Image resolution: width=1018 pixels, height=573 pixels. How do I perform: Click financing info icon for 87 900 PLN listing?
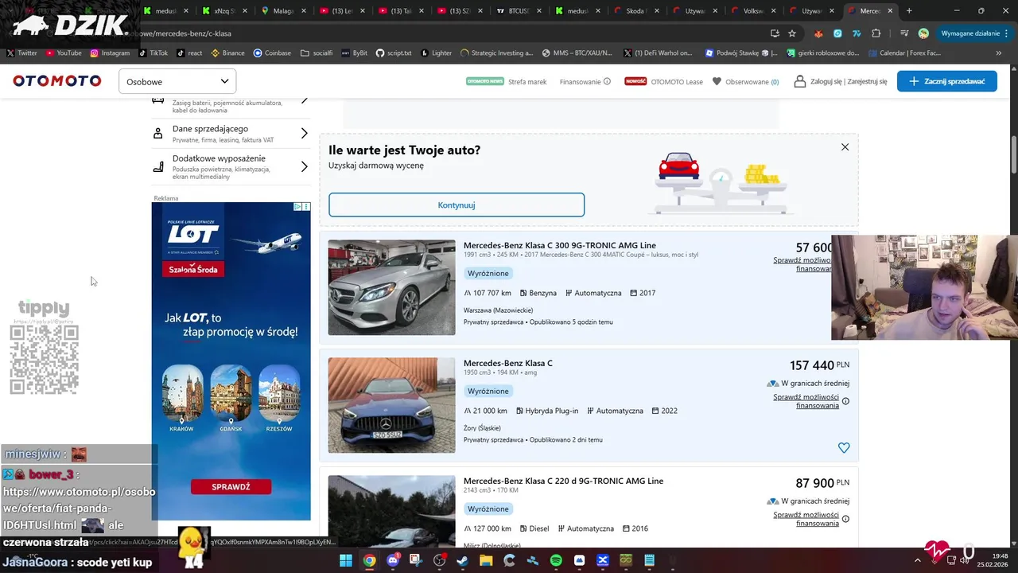pyautogui.click(x=845, y=519)
